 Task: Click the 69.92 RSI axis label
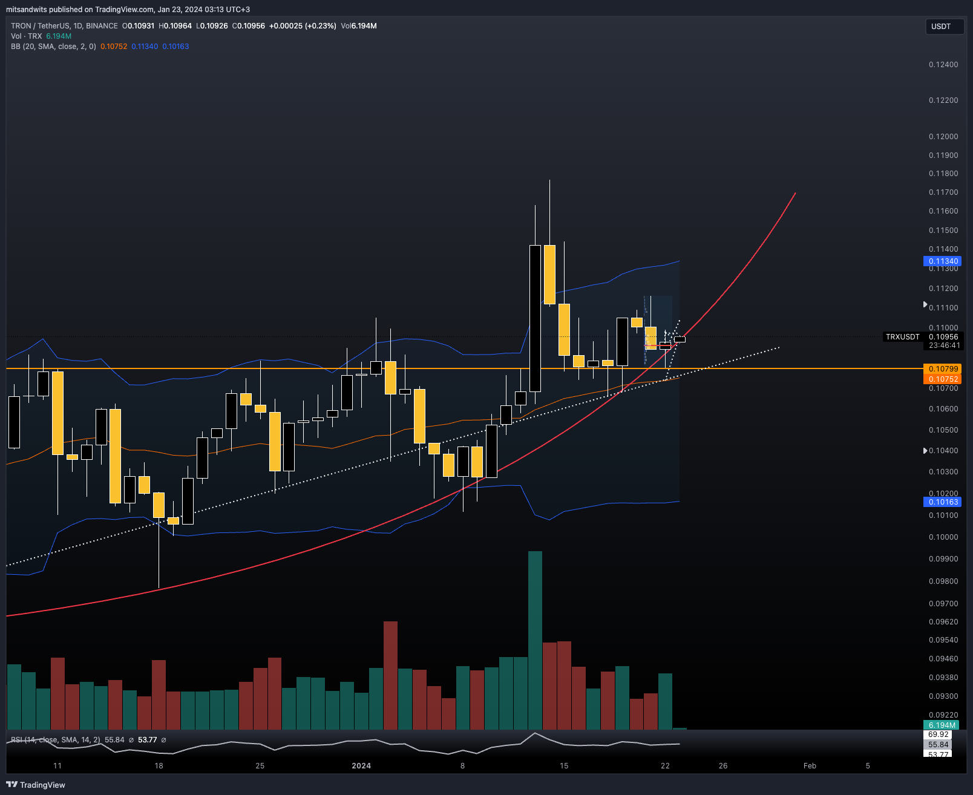939,734
